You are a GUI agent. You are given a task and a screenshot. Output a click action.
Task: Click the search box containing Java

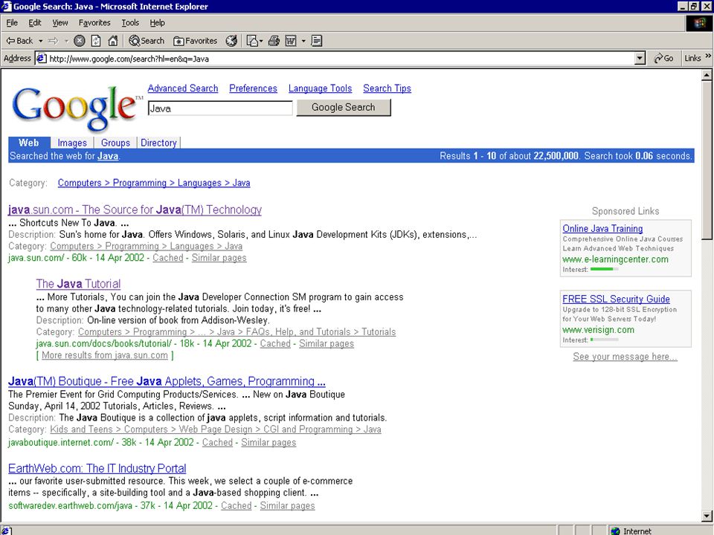(x=220, y=108)
